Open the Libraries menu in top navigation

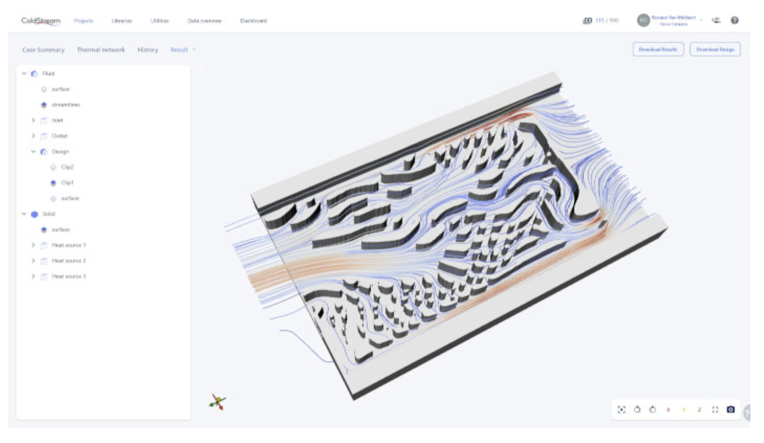122,21
